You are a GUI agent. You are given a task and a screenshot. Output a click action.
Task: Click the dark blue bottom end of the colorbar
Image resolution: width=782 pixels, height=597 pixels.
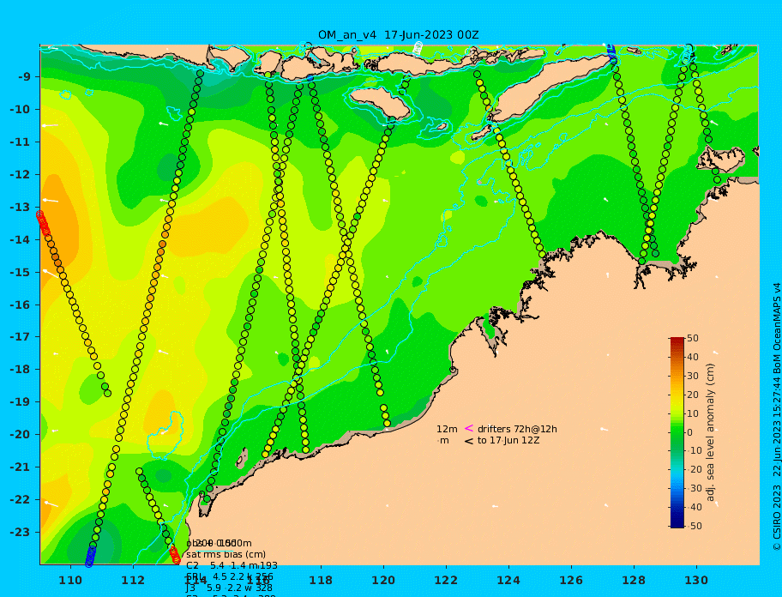point(677,523)
